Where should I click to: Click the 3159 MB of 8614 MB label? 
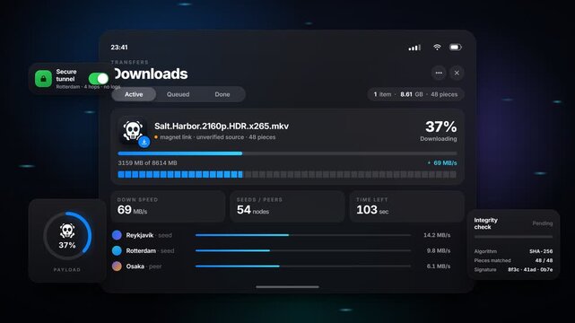[x=147, y=162]
